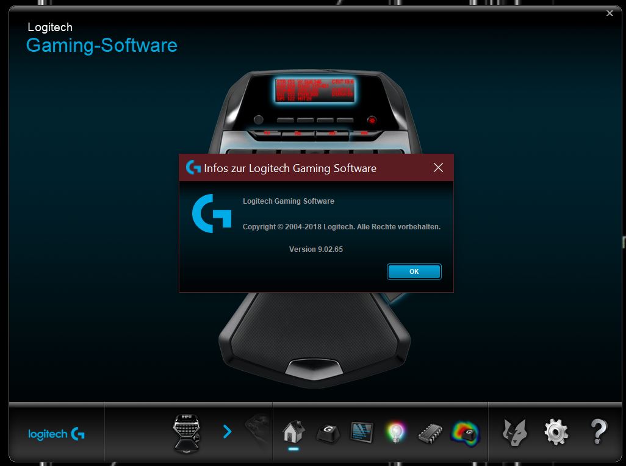Open the Home view icon
The image size is (626, 466).
click(293, 432)
